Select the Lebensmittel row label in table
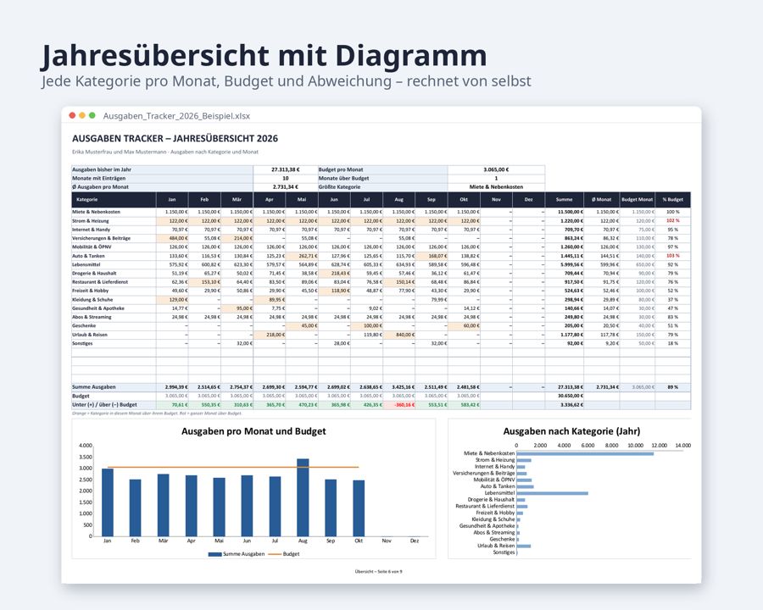 (x=114, y=264)
